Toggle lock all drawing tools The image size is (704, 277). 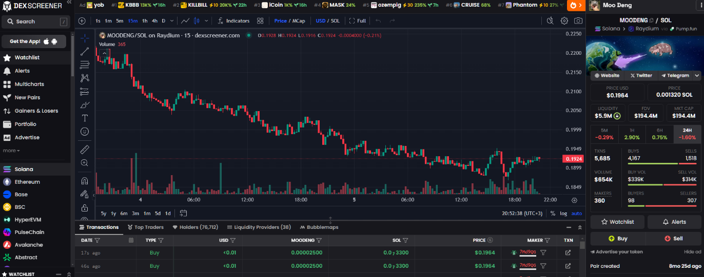(x=85, y=208)
